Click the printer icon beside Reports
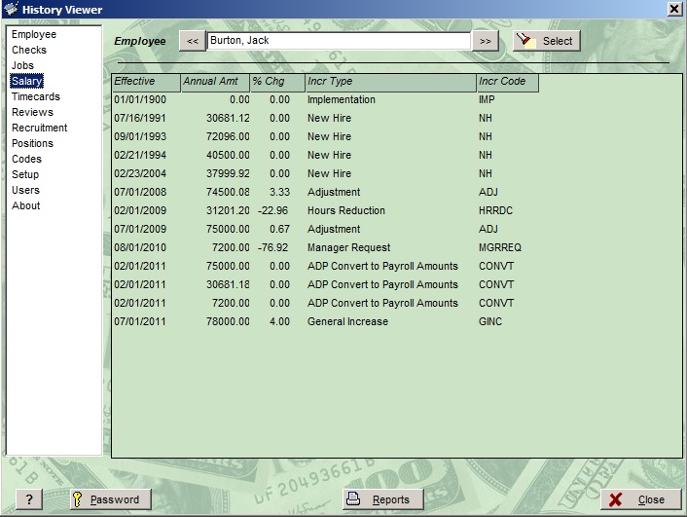 tap(353, 499)
